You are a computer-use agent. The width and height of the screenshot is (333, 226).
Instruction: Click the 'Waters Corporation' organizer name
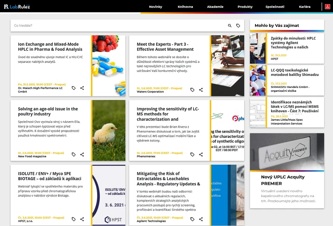150,91
